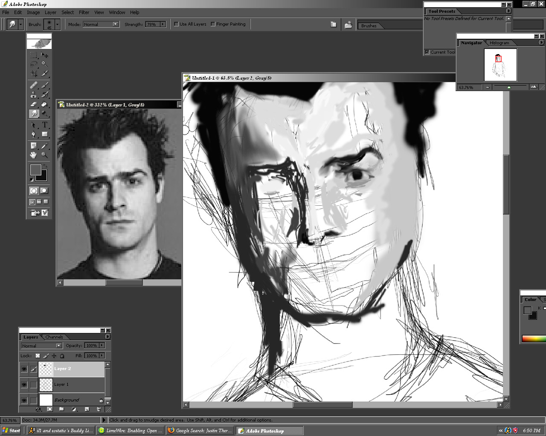Select the Zoom tool

(x=44, y=155)
